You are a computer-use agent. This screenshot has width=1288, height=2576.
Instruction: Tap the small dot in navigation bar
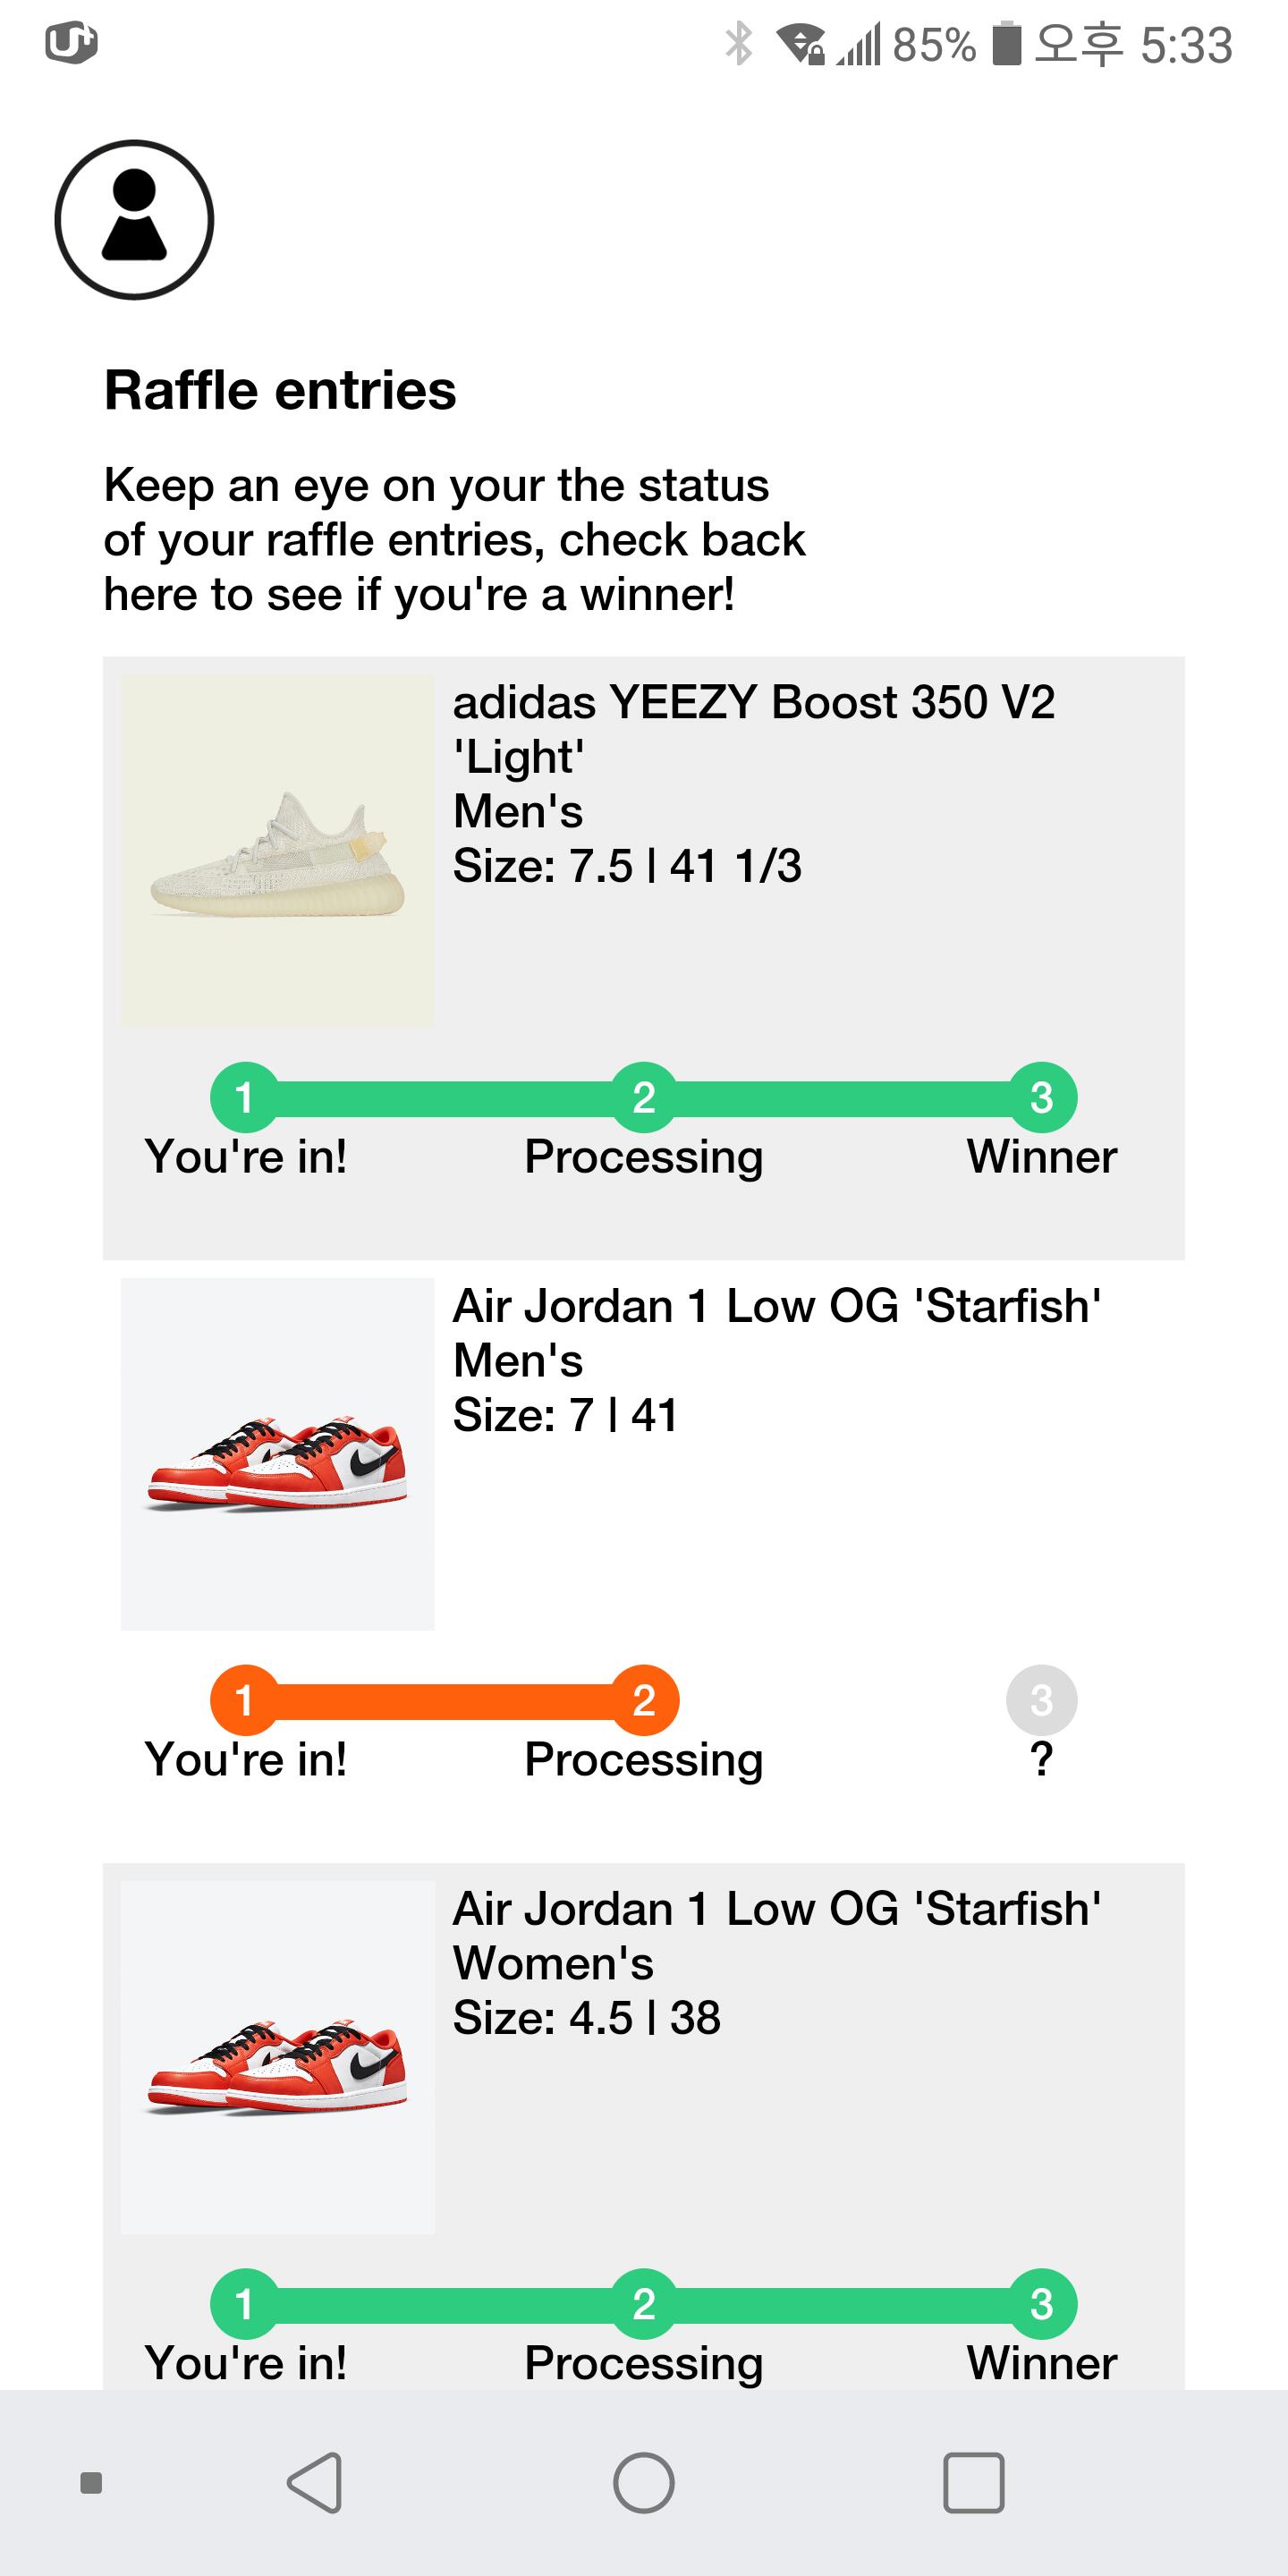tap(91, 2483)
